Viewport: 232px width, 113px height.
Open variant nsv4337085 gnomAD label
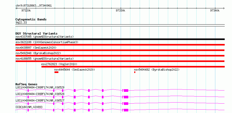pyautogui.click(x=45, y=37)
